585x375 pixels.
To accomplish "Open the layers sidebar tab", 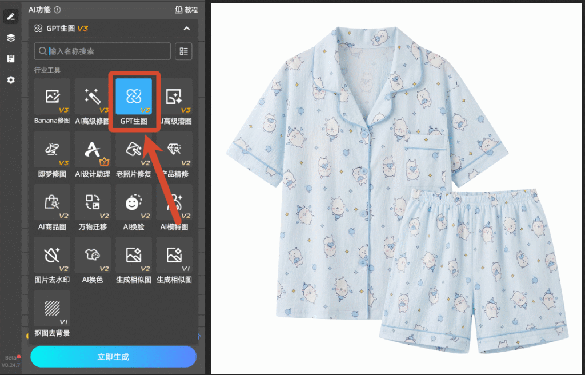I will click(x=11, y=38).
